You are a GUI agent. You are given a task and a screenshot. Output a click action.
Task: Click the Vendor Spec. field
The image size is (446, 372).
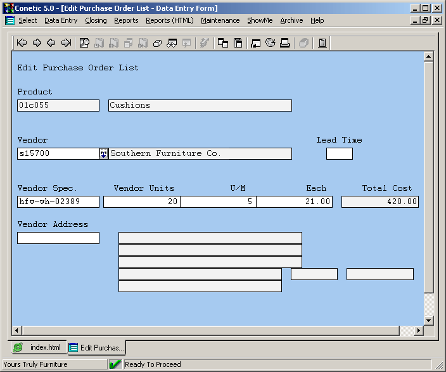tap(58, 202)
